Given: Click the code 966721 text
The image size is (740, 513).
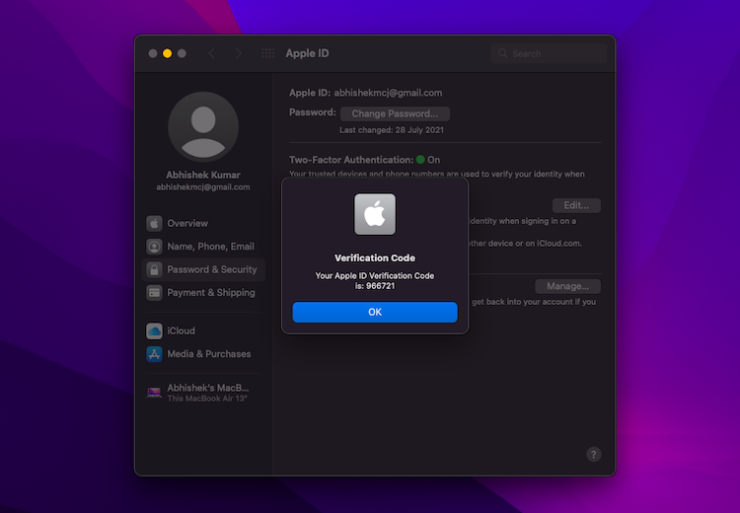Looking at the screenshot, I should pyautogui.click(x=381, y=286).
